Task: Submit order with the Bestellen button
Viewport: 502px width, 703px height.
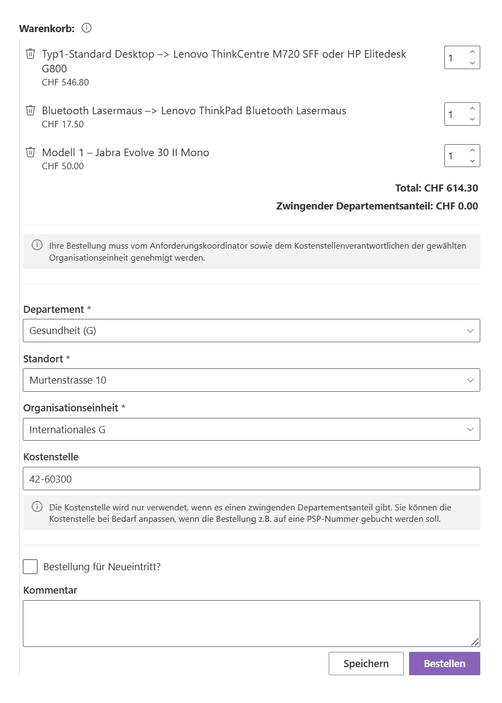Action: pos(444,663)
